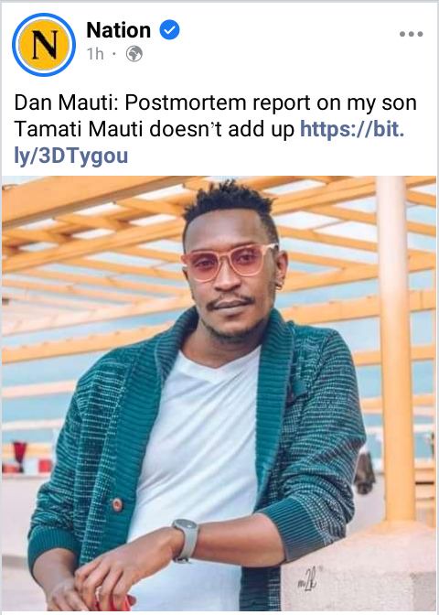The width and height of the screenshot is (439, 615).
Task: Click the globe public audience icon
Action: coord(134,54)
